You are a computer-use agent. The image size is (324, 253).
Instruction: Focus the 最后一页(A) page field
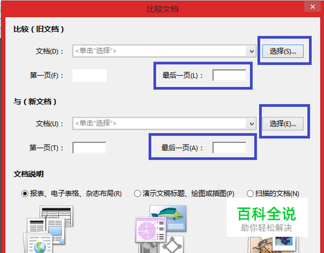[229, 148]
